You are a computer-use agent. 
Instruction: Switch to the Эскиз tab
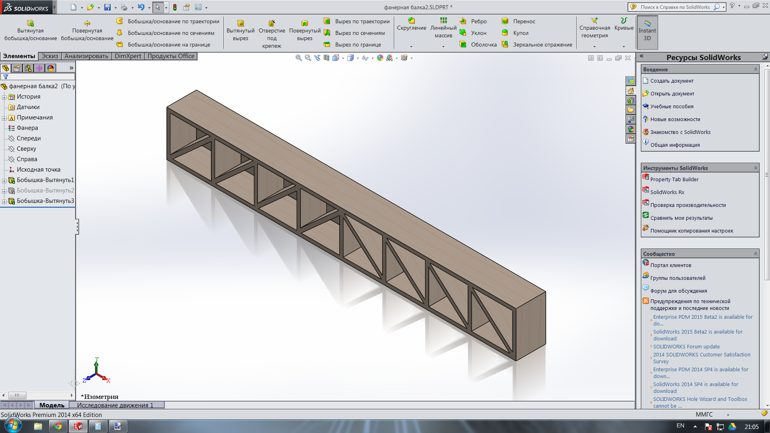tap(50, 56)
